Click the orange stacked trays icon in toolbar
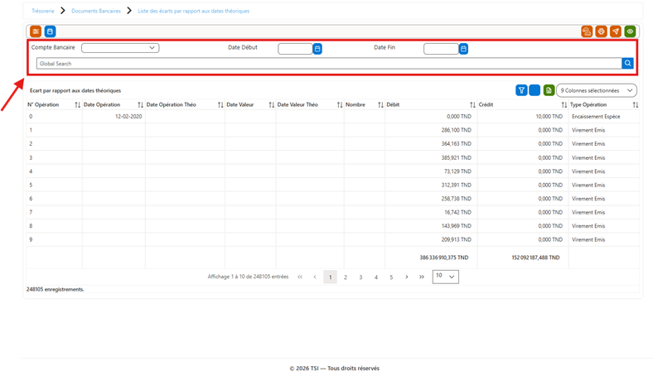Image resolution: width=653 pixels, height=376 pixels. pos(587,31)
